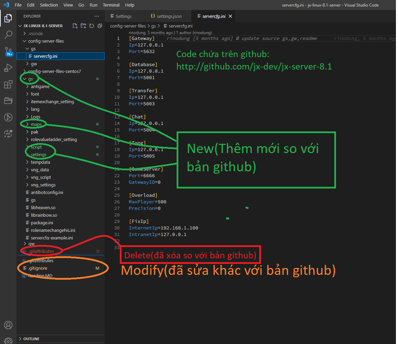Collapse all folders in Explorer
Image resolution: width=398 pixels, height=344 pixels.
[100, 26]
